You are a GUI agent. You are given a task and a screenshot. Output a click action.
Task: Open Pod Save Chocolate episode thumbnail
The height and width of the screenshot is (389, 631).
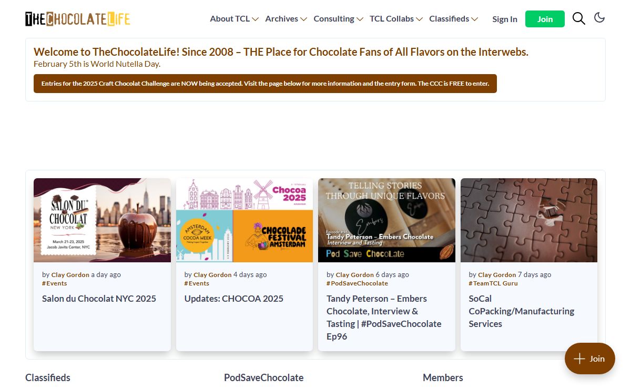point(386,220)
